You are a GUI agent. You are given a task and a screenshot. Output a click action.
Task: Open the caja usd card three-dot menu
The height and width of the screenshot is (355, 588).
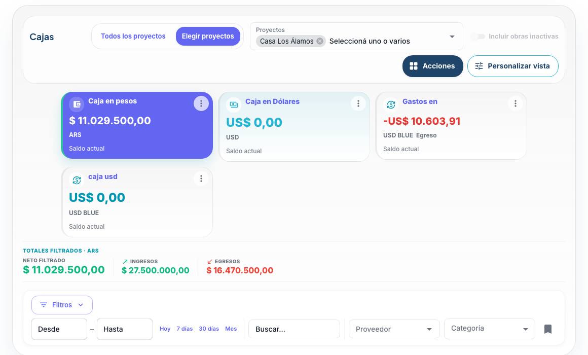pyautogui.click(x=201, y=179)
